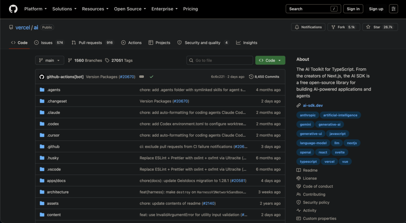Image resolution: width=406 pixels, height=223 pixels.
Task: Click the commit history clock icon
Action: 251,77
